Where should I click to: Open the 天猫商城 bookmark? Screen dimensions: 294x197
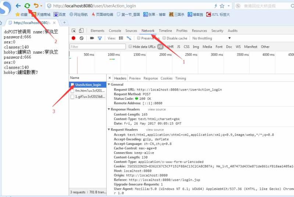[x=41, y=14]
